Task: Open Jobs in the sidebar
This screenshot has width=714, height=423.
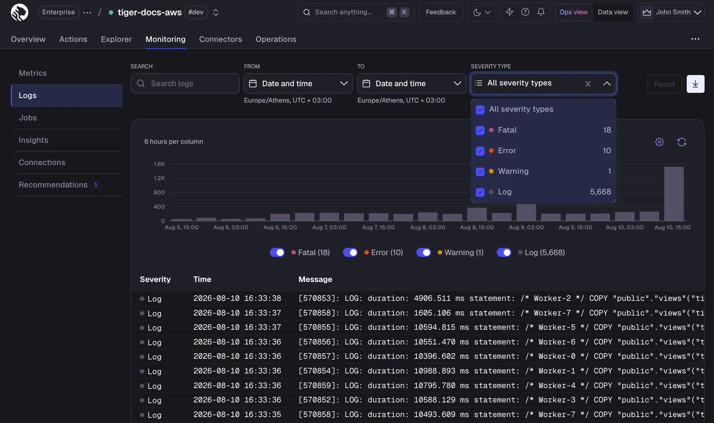Action: pos(67,118)
